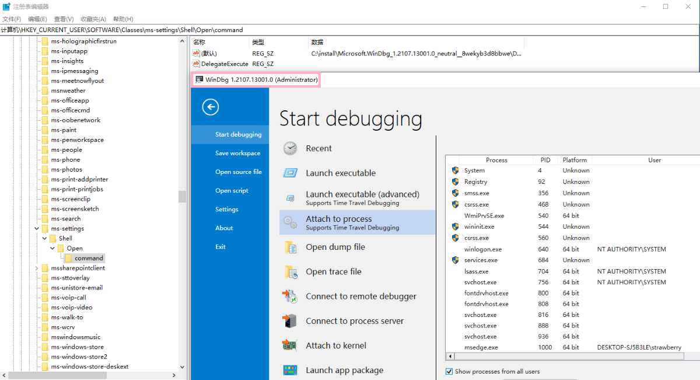Screen dimensions: 700x380
Task: Collapse the Shell registry key
Action: 45,238
